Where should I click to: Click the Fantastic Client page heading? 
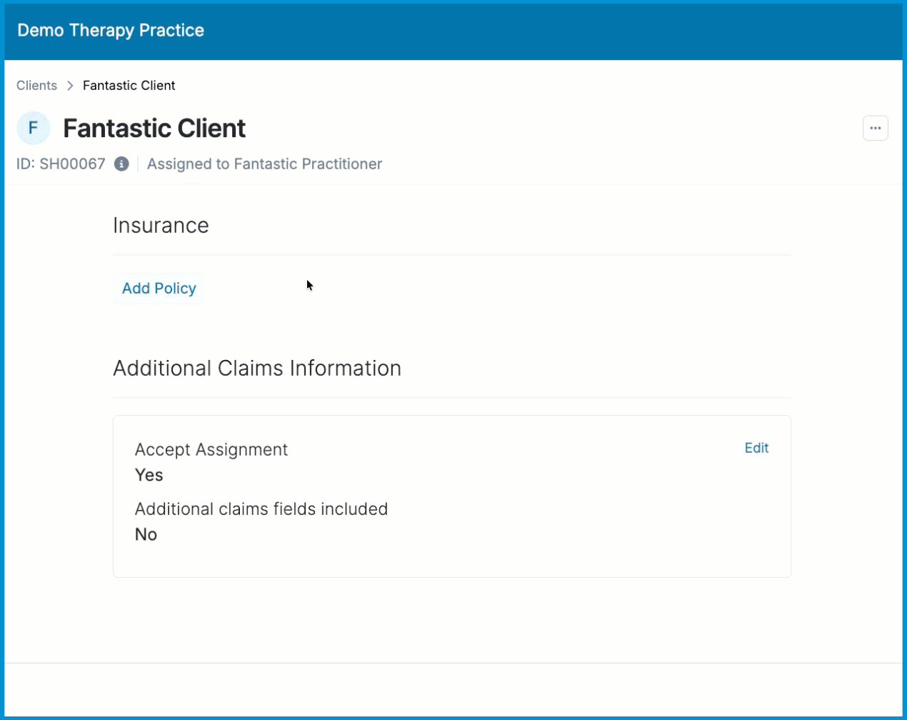[x=154, y=128]
